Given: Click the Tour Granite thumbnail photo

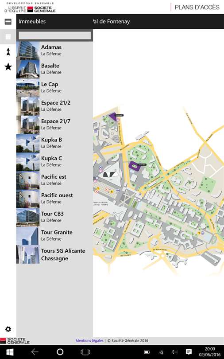Looking at the screenshot, I should pyautogui.click(x=28, y=236).
